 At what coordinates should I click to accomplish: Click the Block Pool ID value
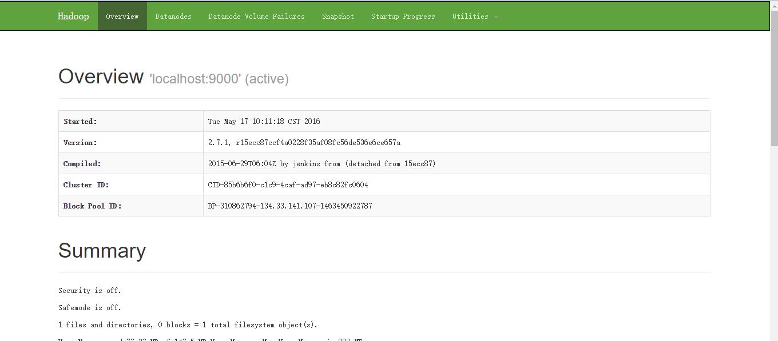[289, 206]
